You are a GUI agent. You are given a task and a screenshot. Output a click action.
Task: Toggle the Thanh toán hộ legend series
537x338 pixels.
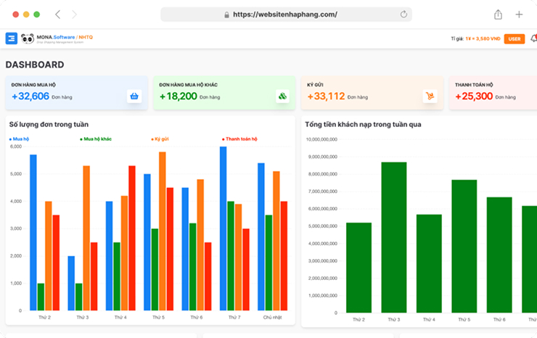click(x=239, y=139)
